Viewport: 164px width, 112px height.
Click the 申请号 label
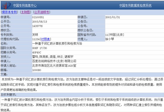(x=5, y=17)
